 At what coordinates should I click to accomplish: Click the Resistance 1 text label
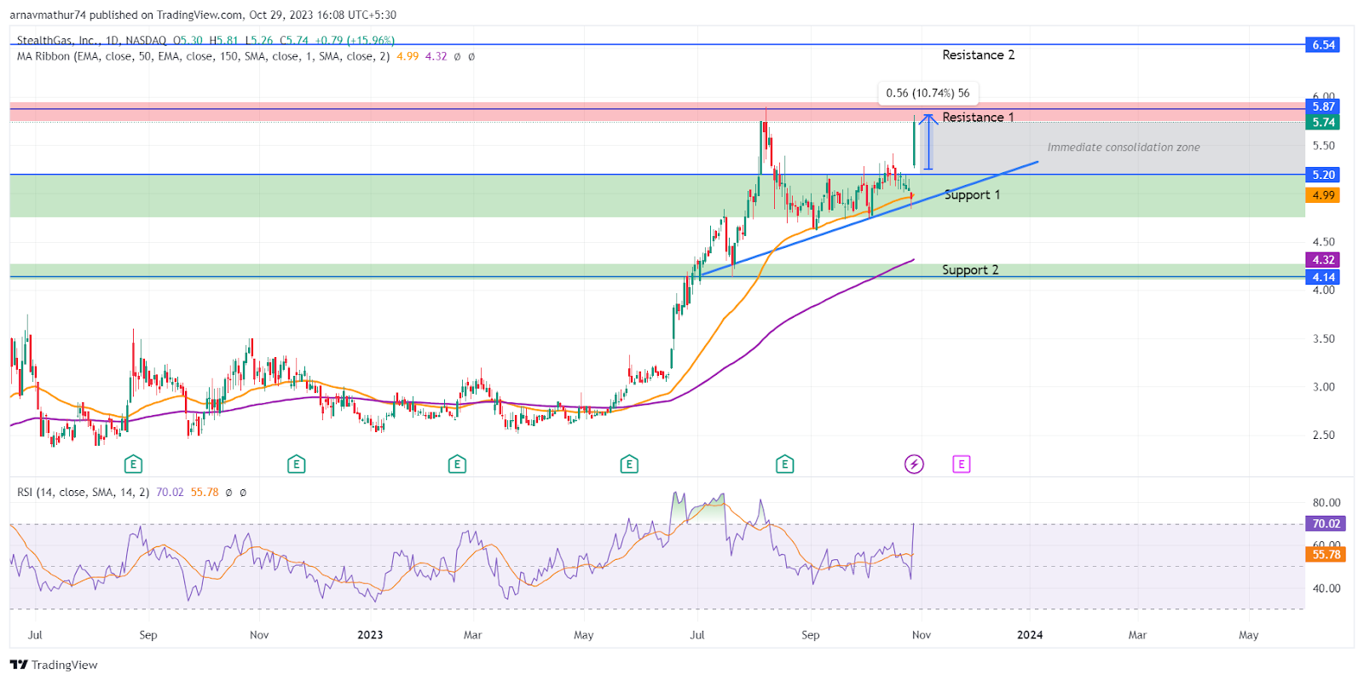pos(978,118)
